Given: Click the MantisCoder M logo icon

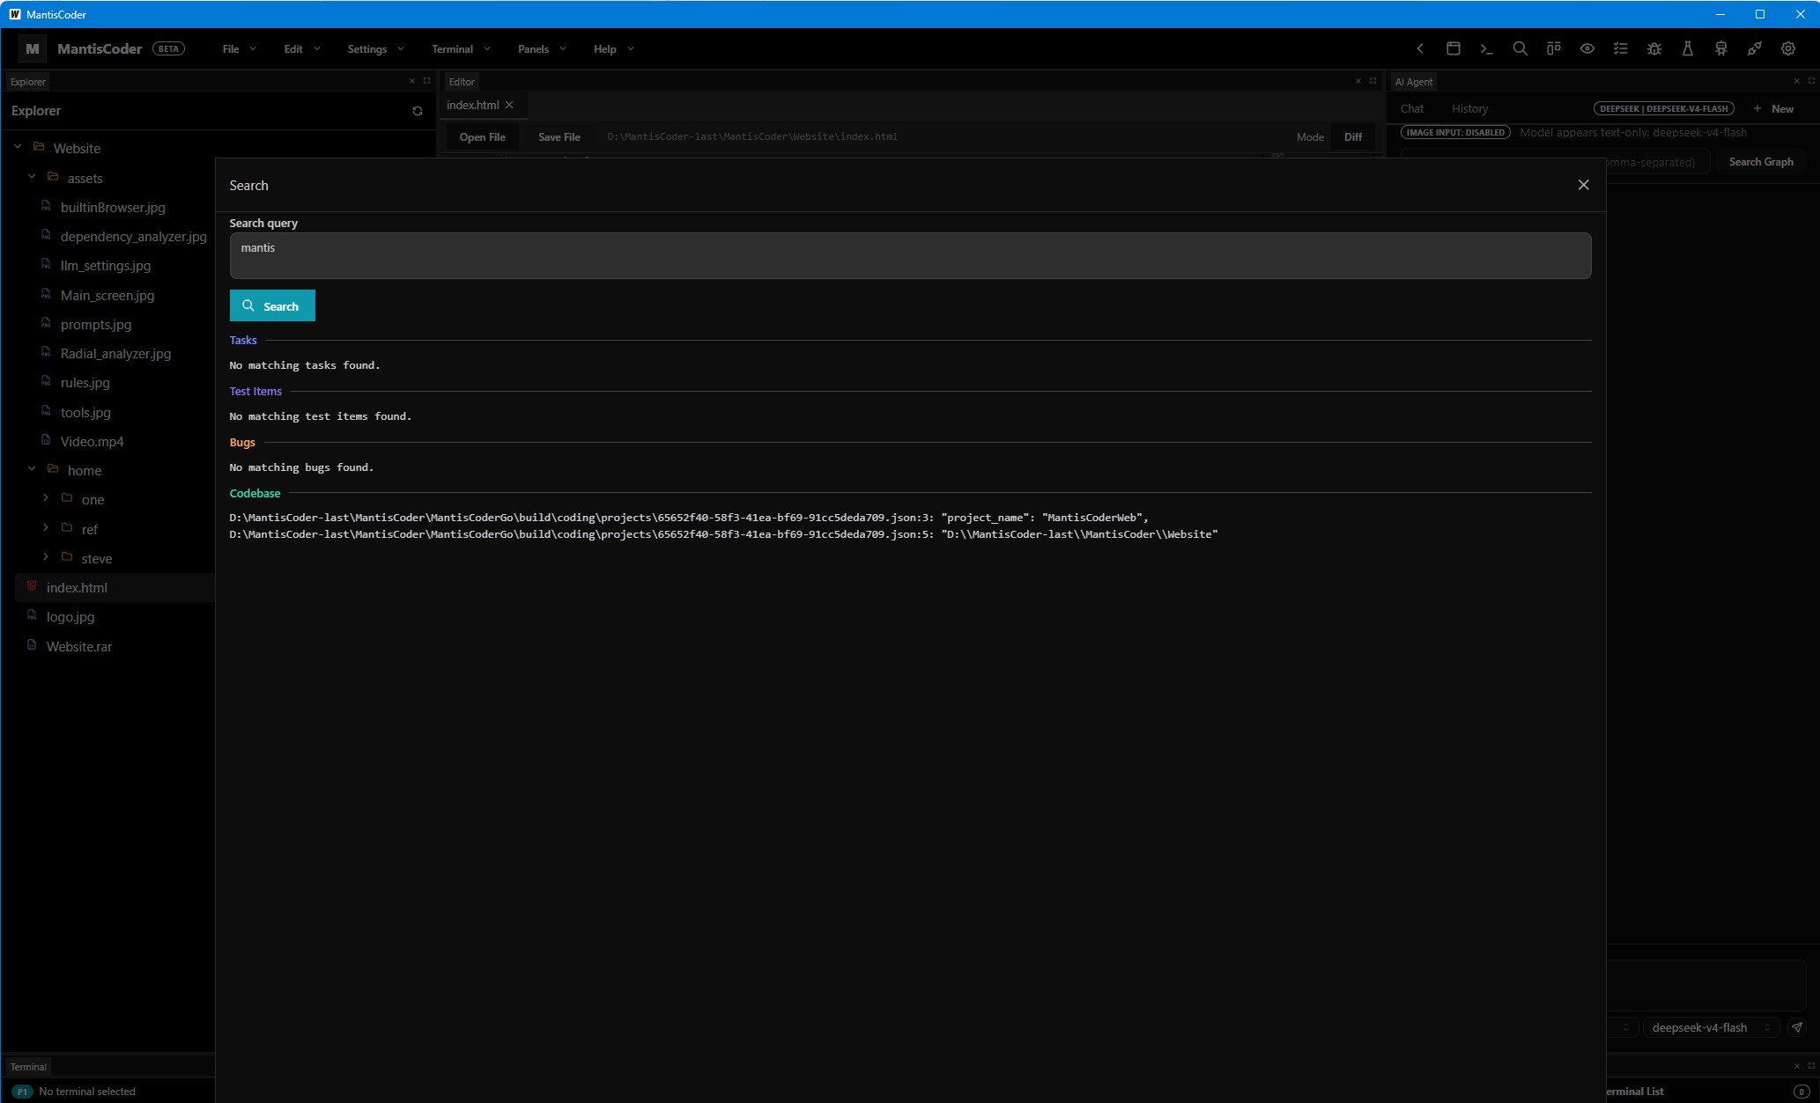Looking at the screenshot, I should point(33,49).
